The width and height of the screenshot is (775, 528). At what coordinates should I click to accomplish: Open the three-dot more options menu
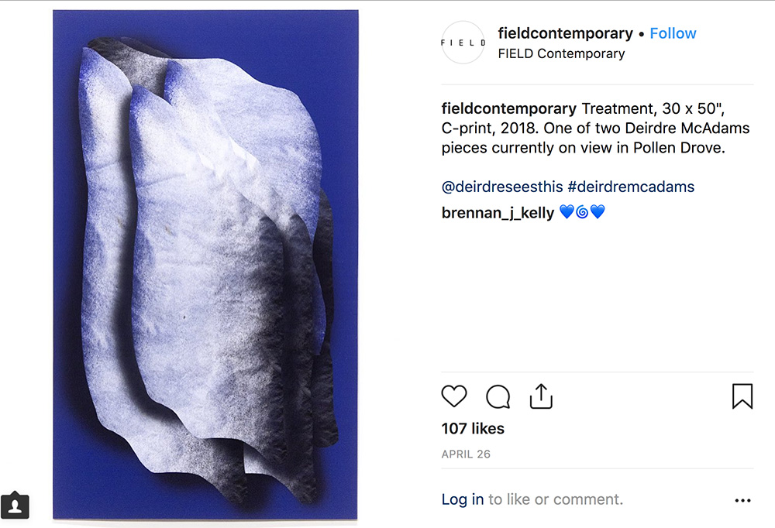[742, 500]
